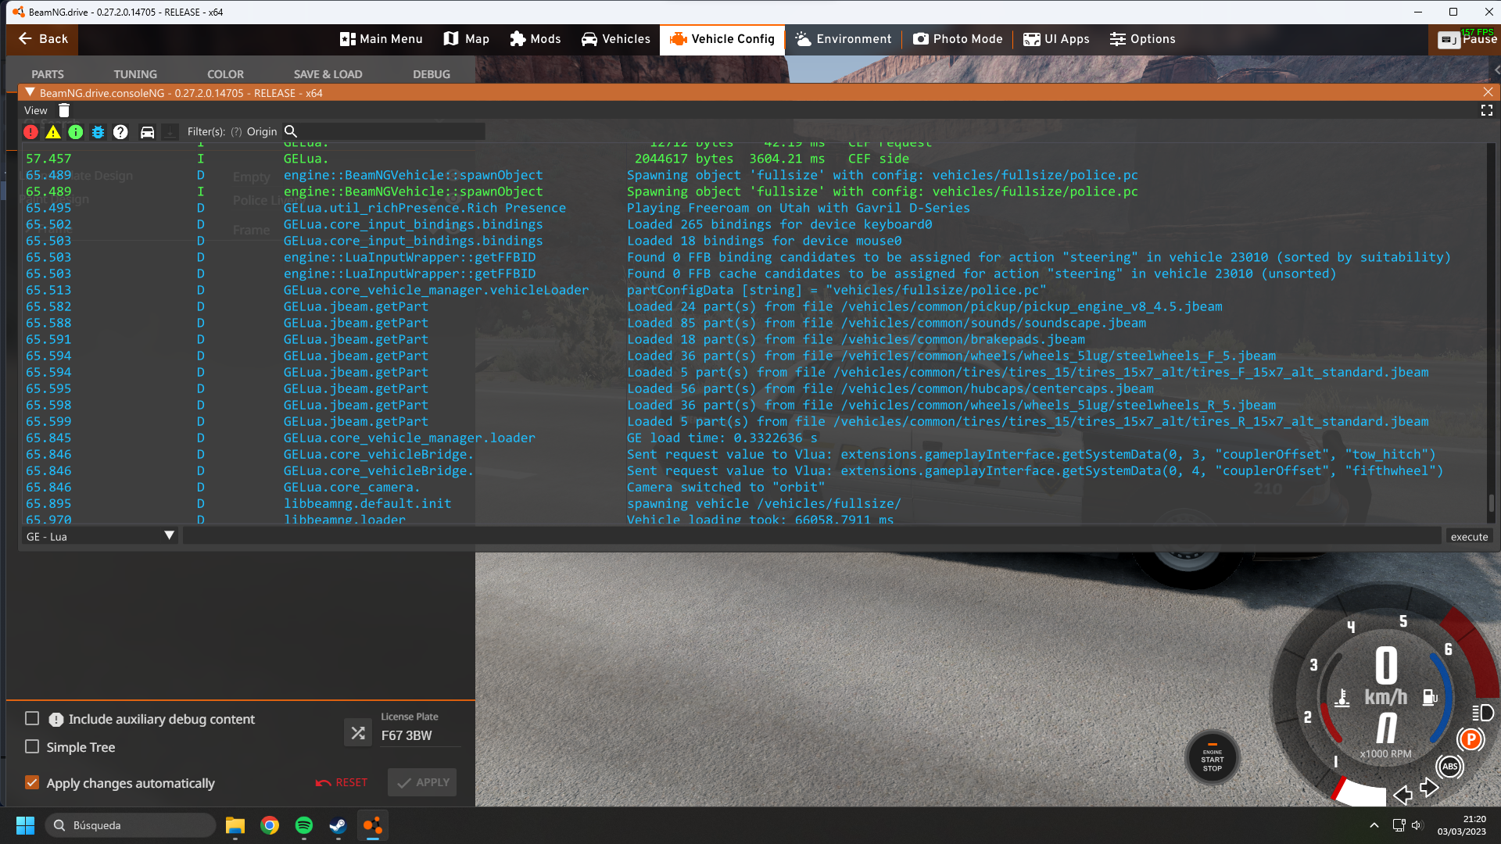1501x844 pixels.
Task: Open the Environment menu
Action: tap(844, 39)
